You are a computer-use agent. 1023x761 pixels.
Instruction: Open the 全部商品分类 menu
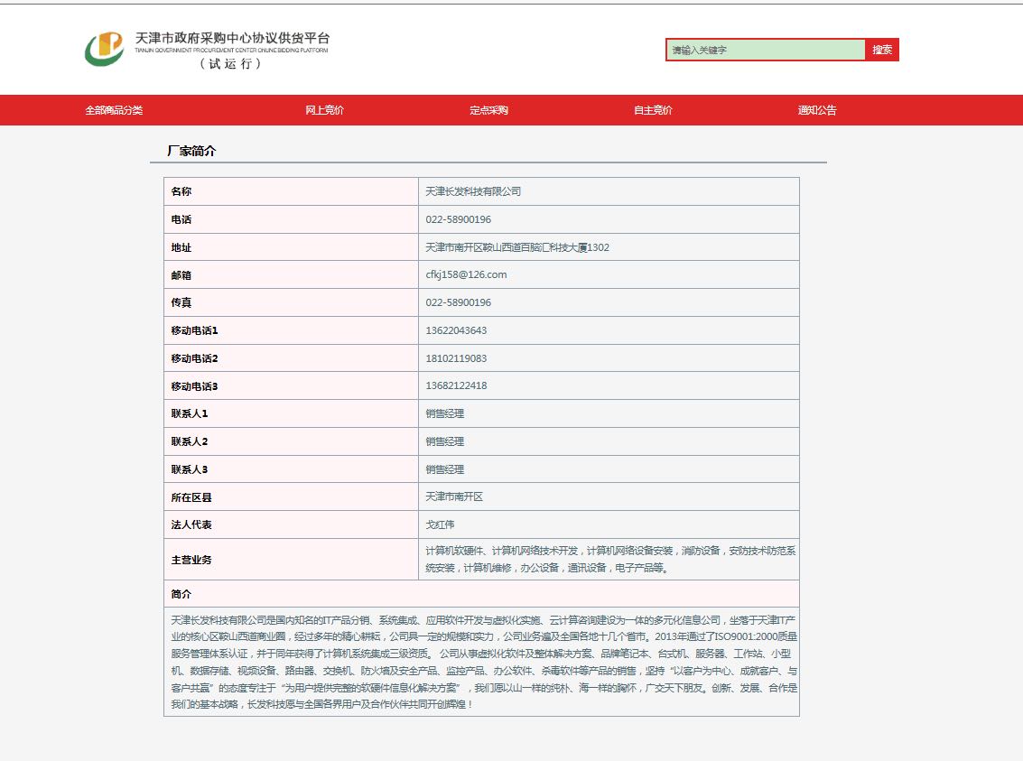[114, 110]
